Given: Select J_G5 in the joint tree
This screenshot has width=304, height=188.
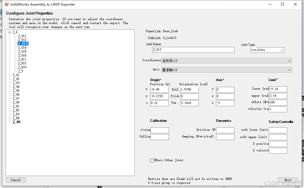Looking at the screenshot, I should click(x=16, y=91).
